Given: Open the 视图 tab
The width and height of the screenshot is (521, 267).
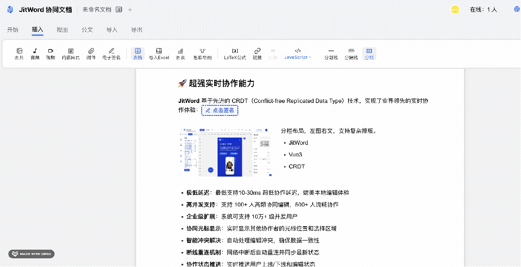Looking at the screenshot, I should (62, 30).
